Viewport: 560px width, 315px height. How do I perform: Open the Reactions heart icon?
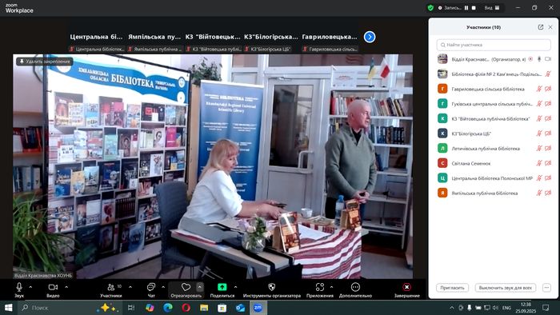[186, 287]
